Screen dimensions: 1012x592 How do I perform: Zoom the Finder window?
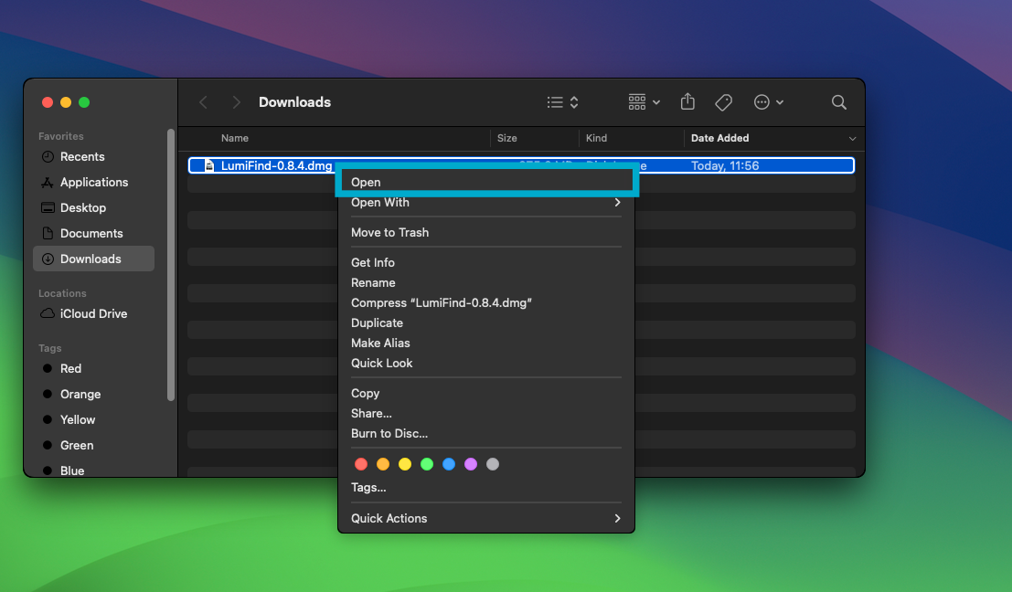tap(84, 102)
